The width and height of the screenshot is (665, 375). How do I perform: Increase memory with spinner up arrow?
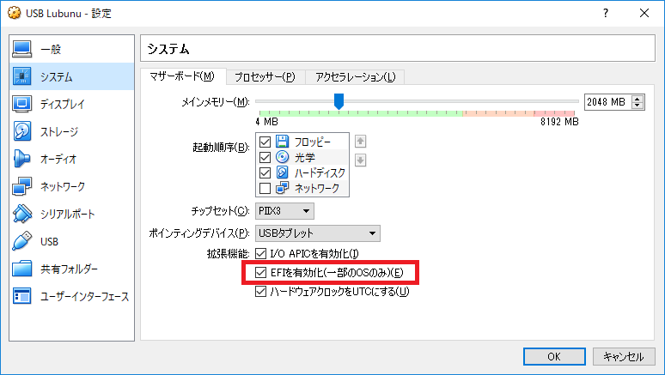[x=637, y=99]
